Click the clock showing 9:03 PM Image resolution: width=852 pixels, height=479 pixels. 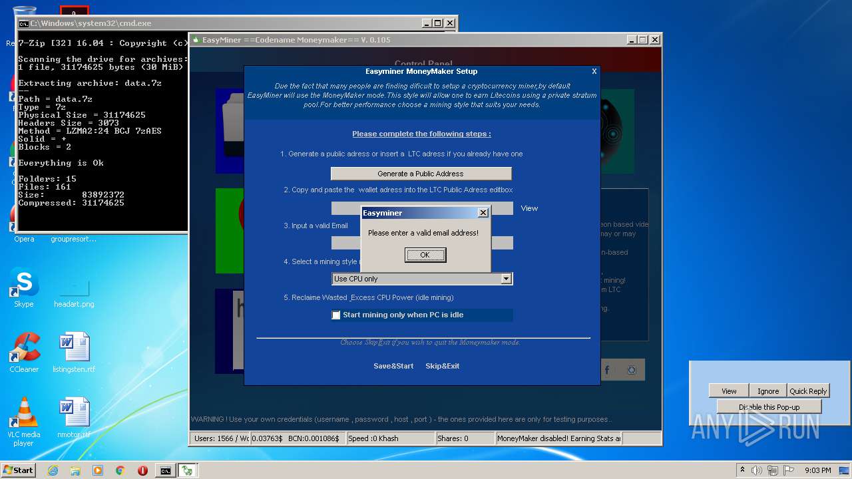[x=817, y=470]
